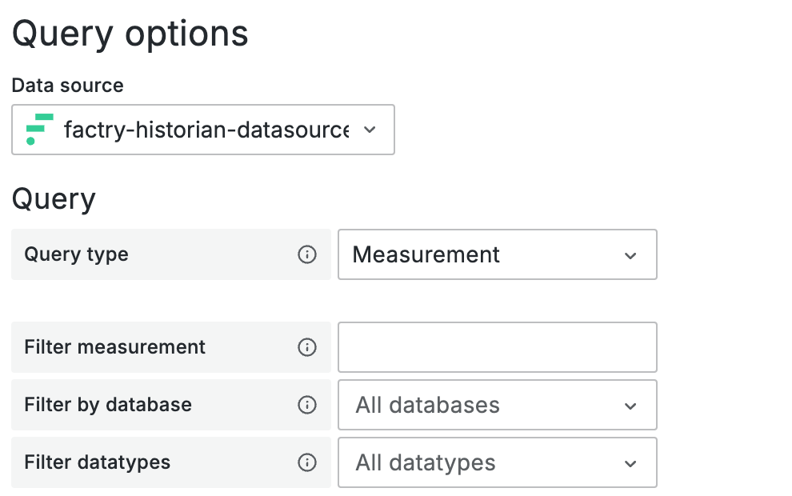Expand the All datatypes dropdown
The width and height of the screenshot is (792, 496).
point(498,462)
